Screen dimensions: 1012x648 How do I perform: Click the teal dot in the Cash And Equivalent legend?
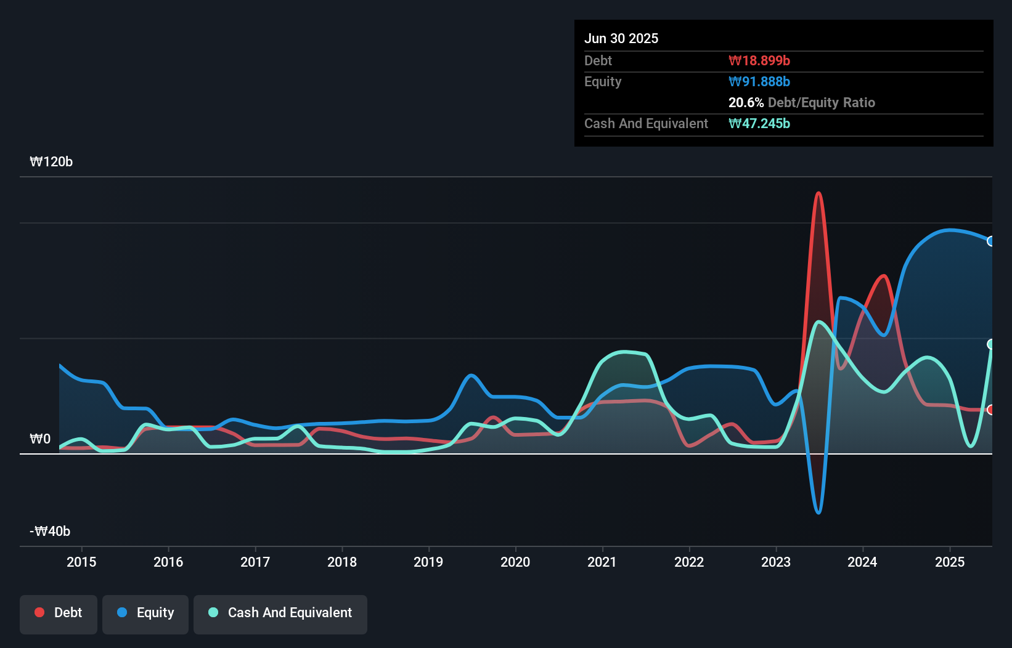tap(212, 612)
